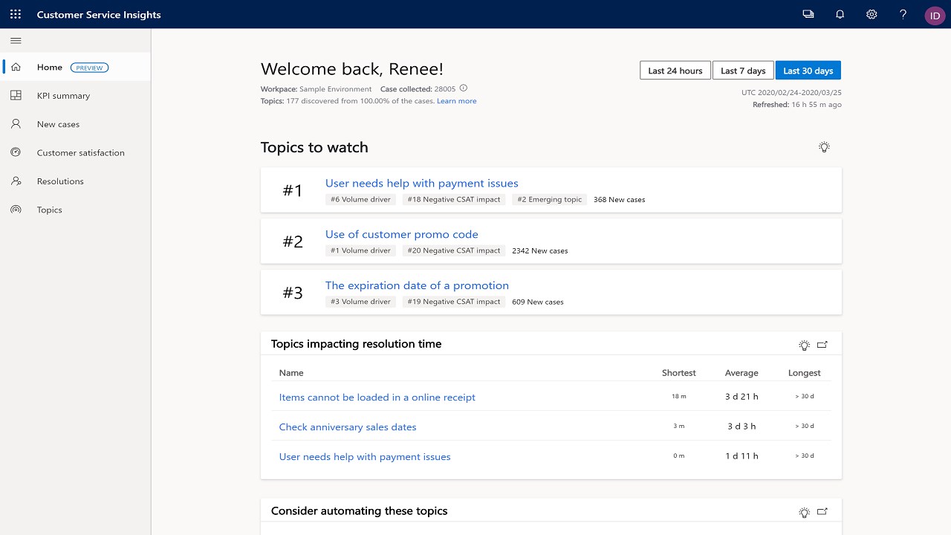The height and width of the screenshot is (535, 951).
Task: Open the app launcher waffle icon
Action: point(16,14)
